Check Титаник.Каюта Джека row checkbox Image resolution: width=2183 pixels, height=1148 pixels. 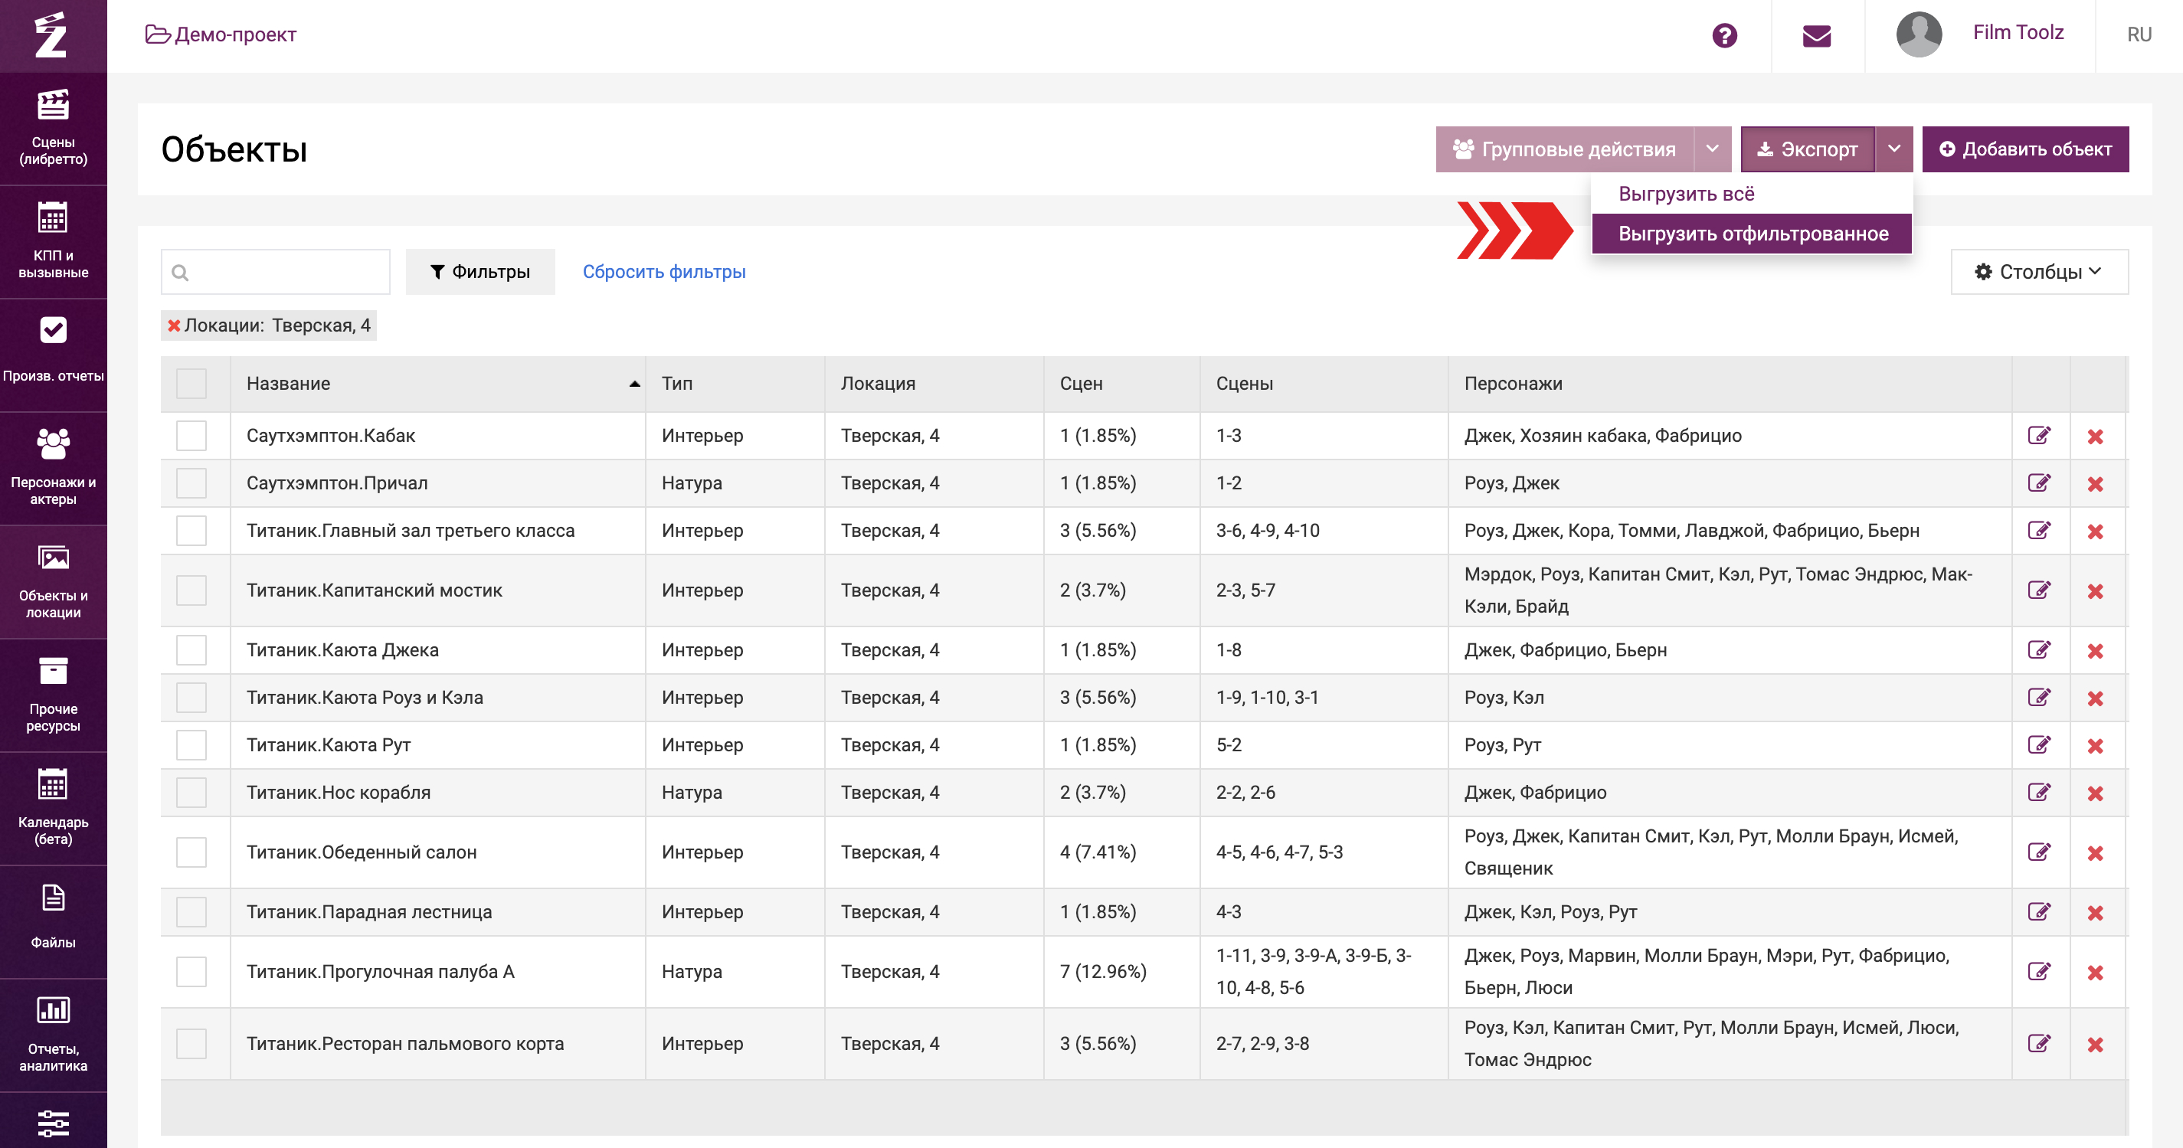click(x=191, y=650)
